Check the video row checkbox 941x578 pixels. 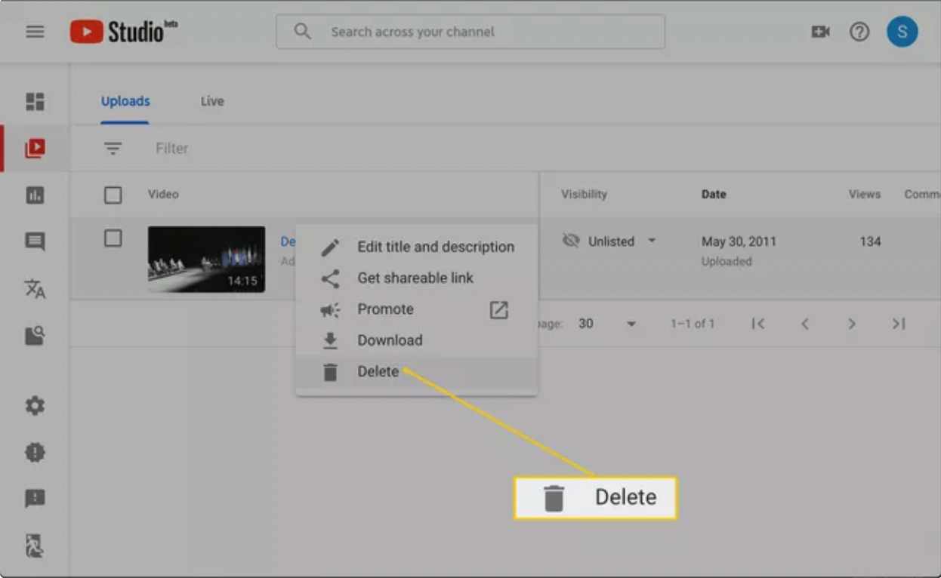point(113,238)
